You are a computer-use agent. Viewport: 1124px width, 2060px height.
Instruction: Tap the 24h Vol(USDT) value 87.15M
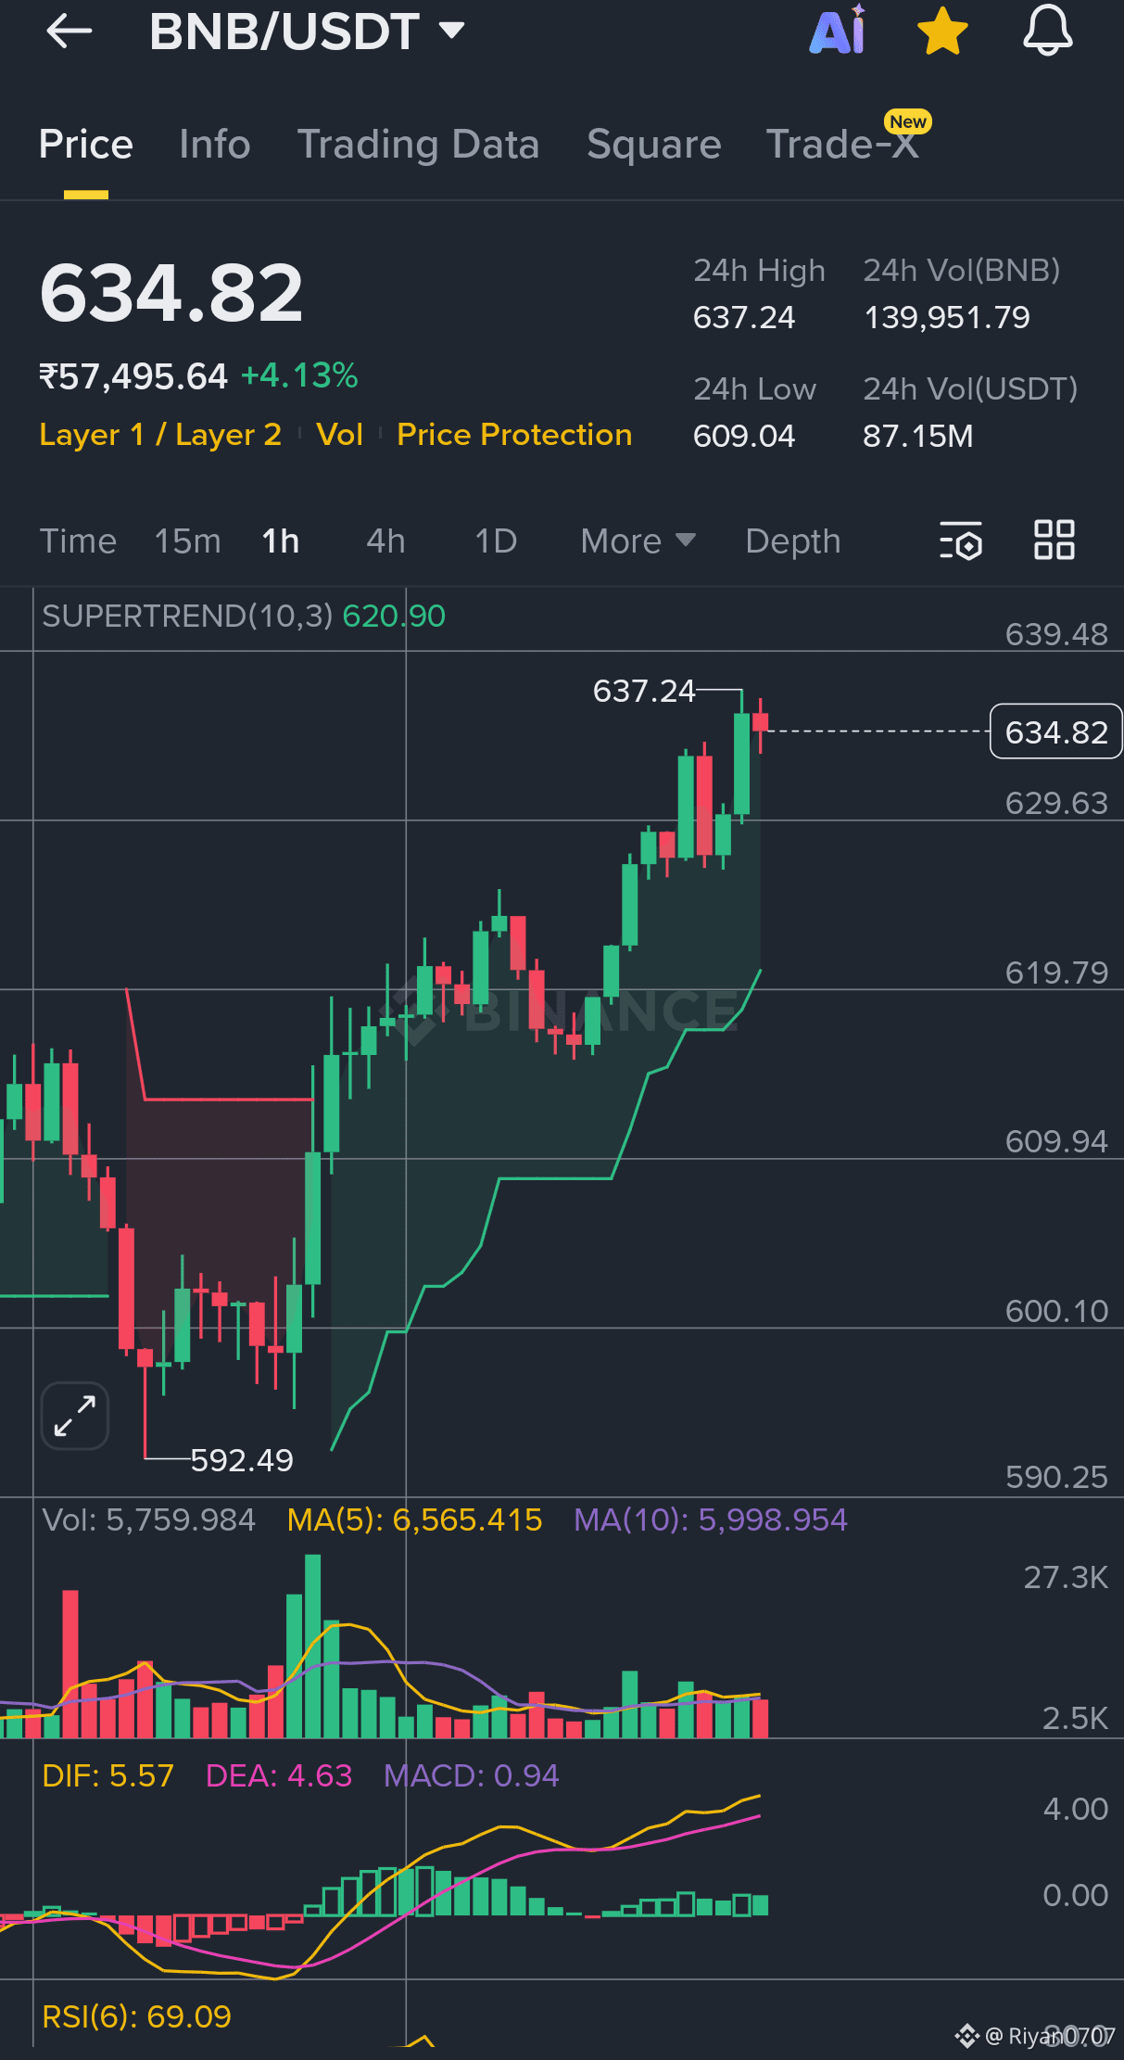click(918, 436)
